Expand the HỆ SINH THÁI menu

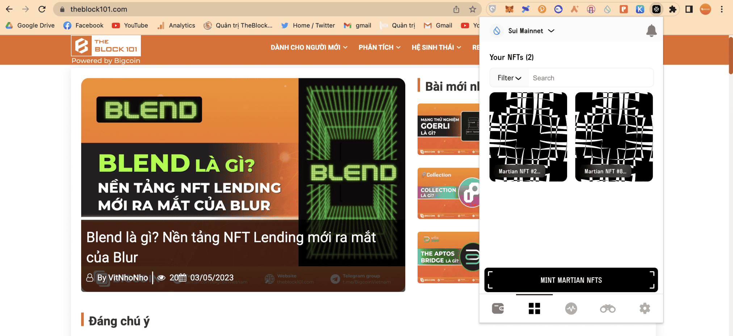(436, 47)
